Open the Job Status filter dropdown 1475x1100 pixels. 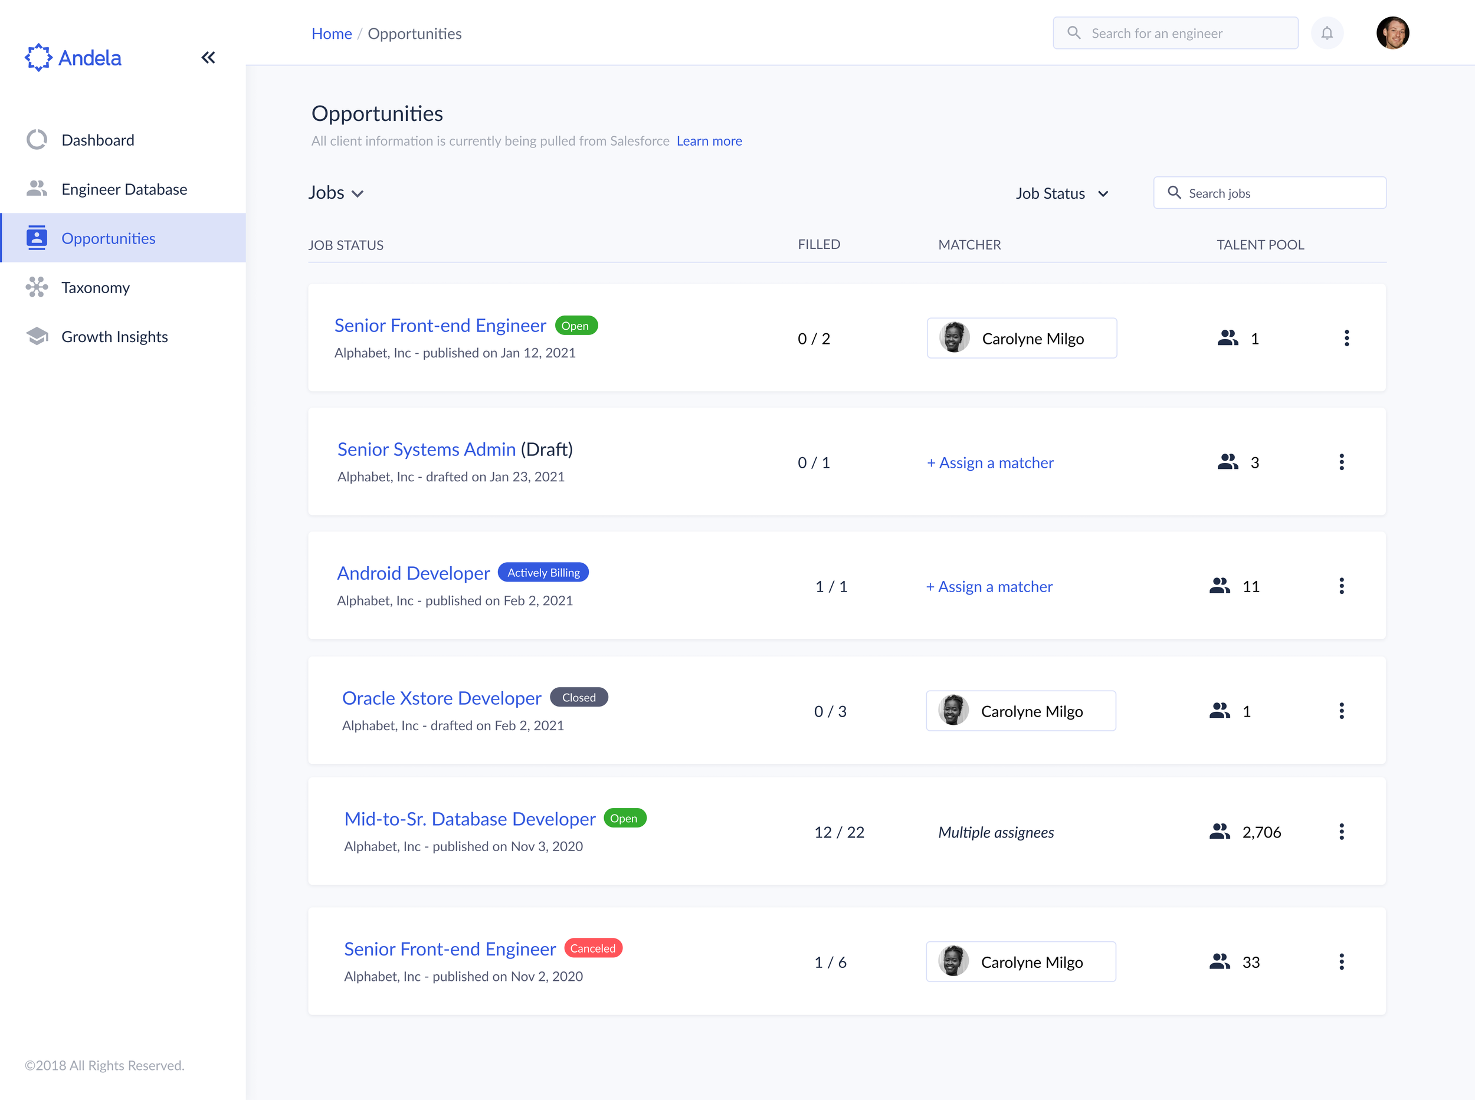(x=1061, y=194)
